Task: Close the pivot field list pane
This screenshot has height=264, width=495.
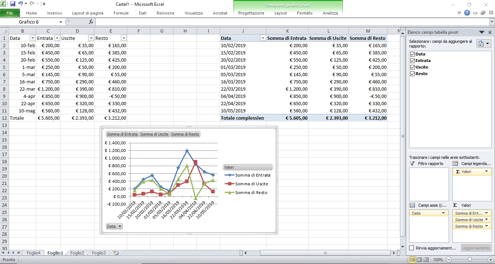Action: tap(490, 32)
